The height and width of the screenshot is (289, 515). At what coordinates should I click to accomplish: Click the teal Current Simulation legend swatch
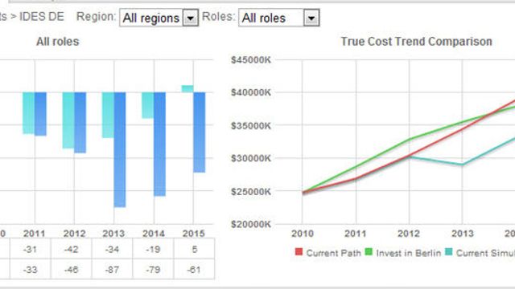[x=449, y=251]
